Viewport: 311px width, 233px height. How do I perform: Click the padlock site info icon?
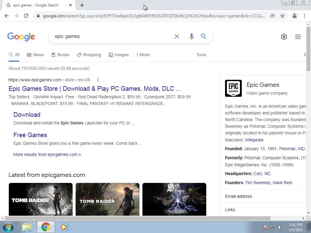click(38, 16)
